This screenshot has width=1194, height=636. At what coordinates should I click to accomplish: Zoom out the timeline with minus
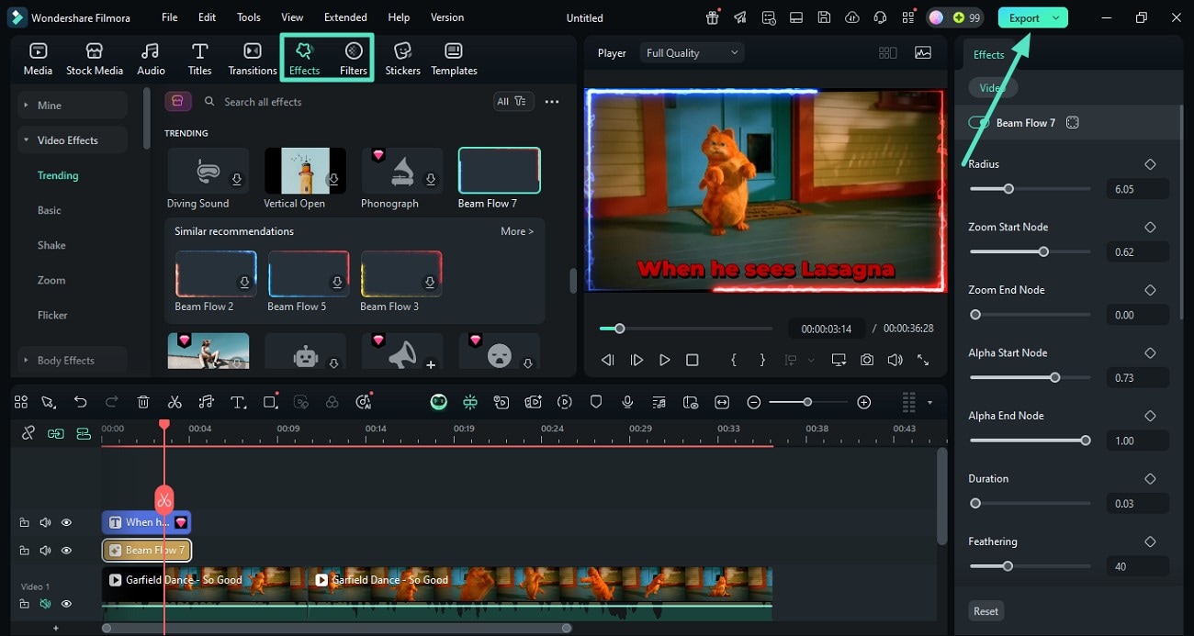753,402
